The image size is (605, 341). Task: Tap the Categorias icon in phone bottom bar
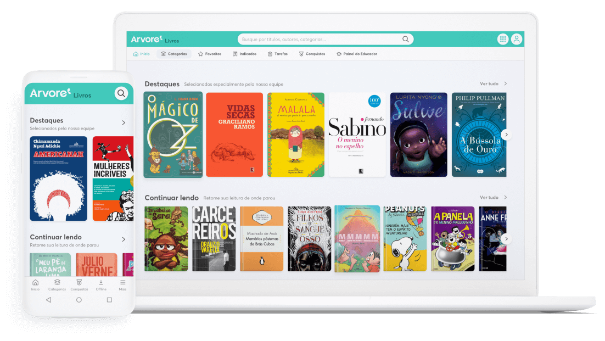[57, 282]
